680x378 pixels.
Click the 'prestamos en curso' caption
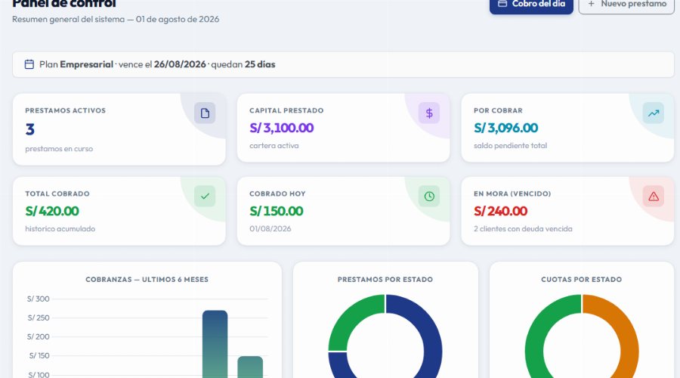point(59,149)
